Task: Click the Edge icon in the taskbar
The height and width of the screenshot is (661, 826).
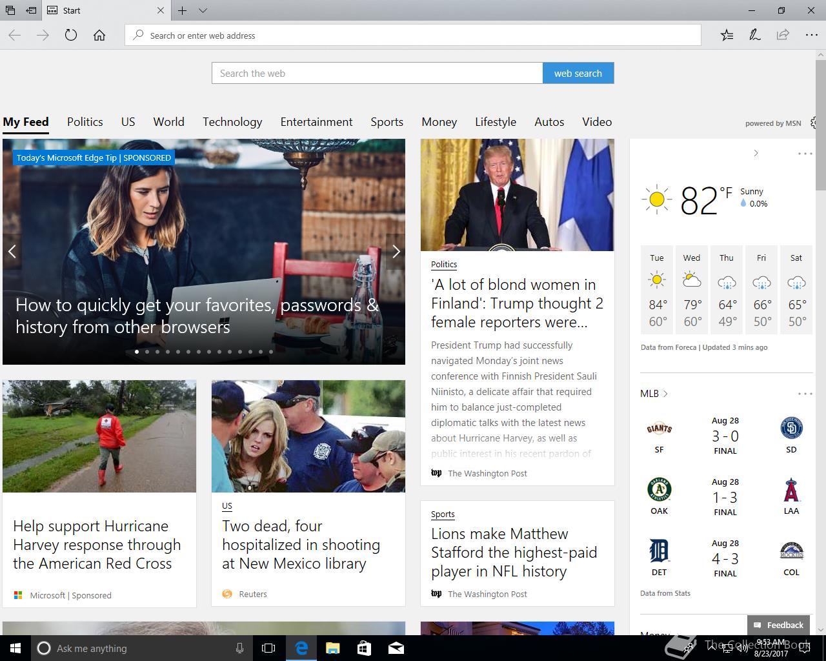Action: [x=301, y=648]
